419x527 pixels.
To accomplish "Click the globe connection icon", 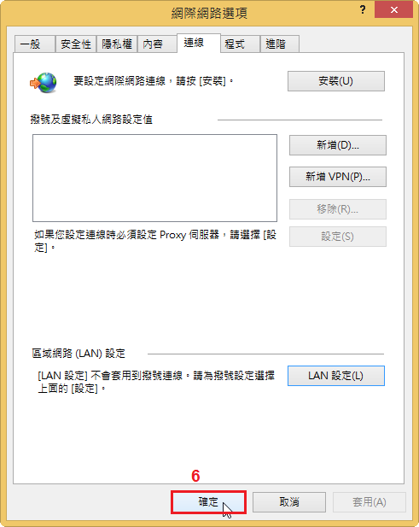I will (x=44, y=82).
